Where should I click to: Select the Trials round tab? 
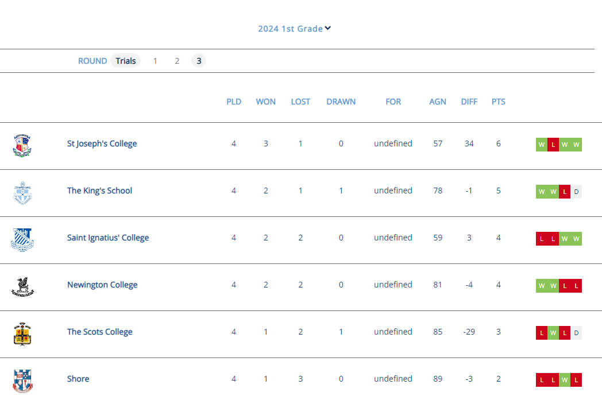pyautogui.click(x=126, y=61)
